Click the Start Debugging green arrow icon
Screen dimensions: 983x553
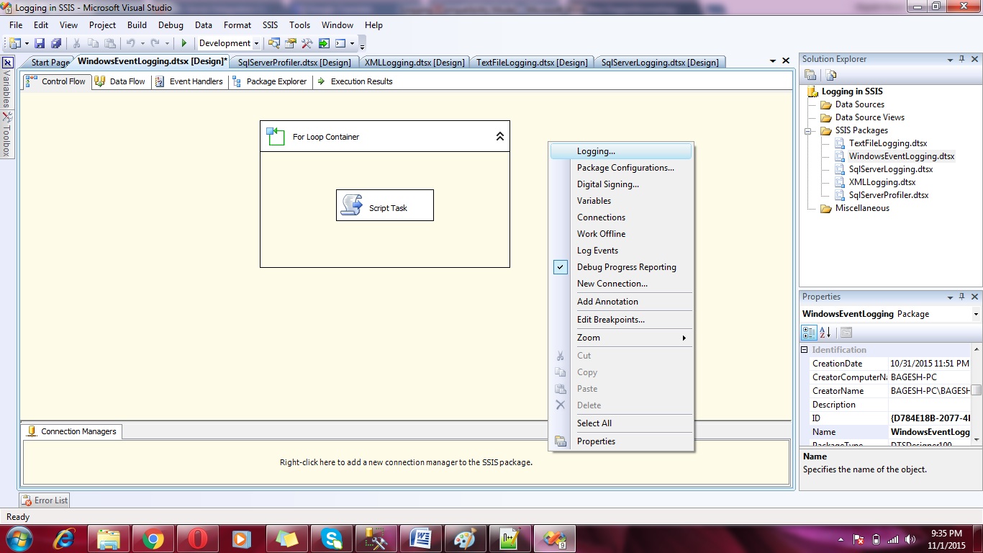[184, 43]
